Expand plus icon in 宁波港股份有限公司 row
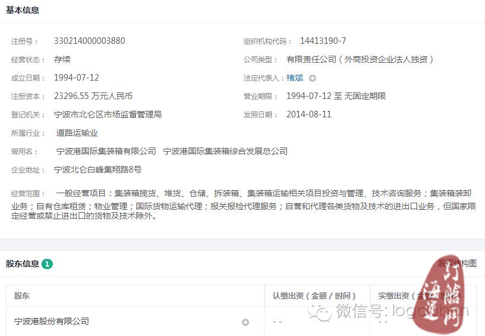This screenshot has width=485, height=336. coord(245,322)
